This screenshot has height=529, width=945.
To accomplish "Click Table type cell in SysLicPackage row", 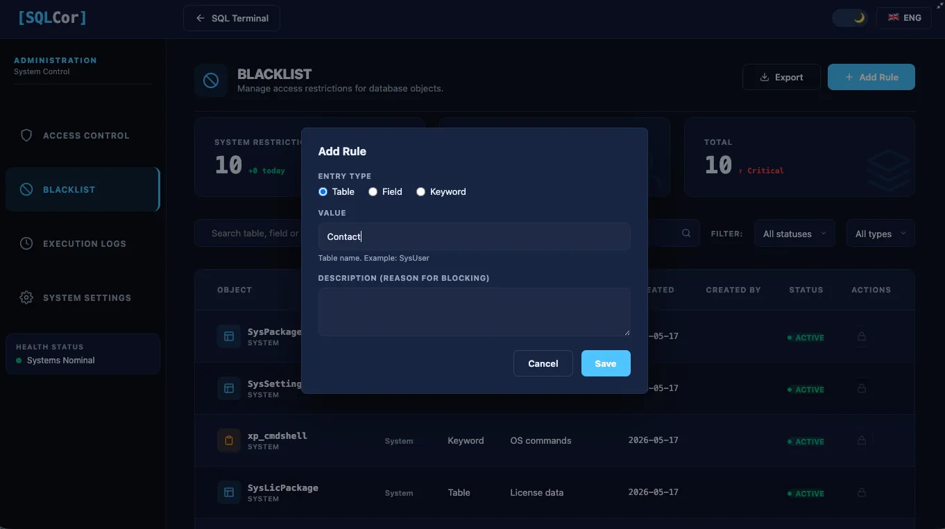I will 459,492.
